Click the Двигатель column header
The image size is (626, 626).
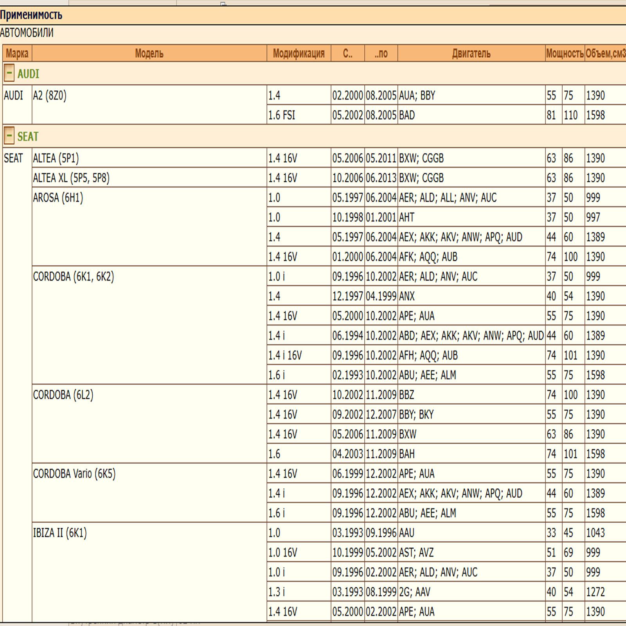coord(471,54)
